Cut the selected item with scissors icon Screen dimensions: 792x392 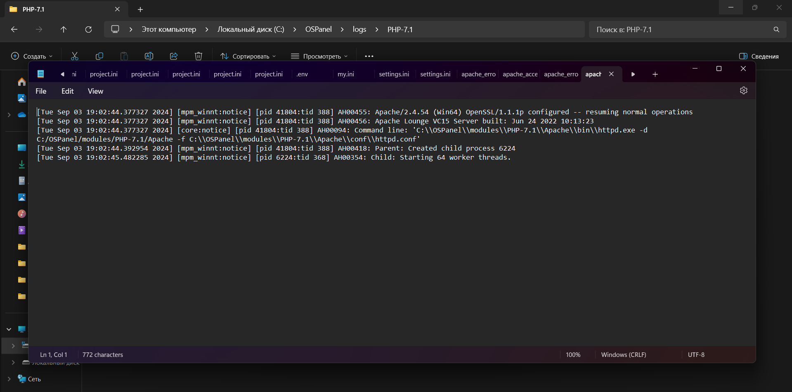click(x=75, y=56)
